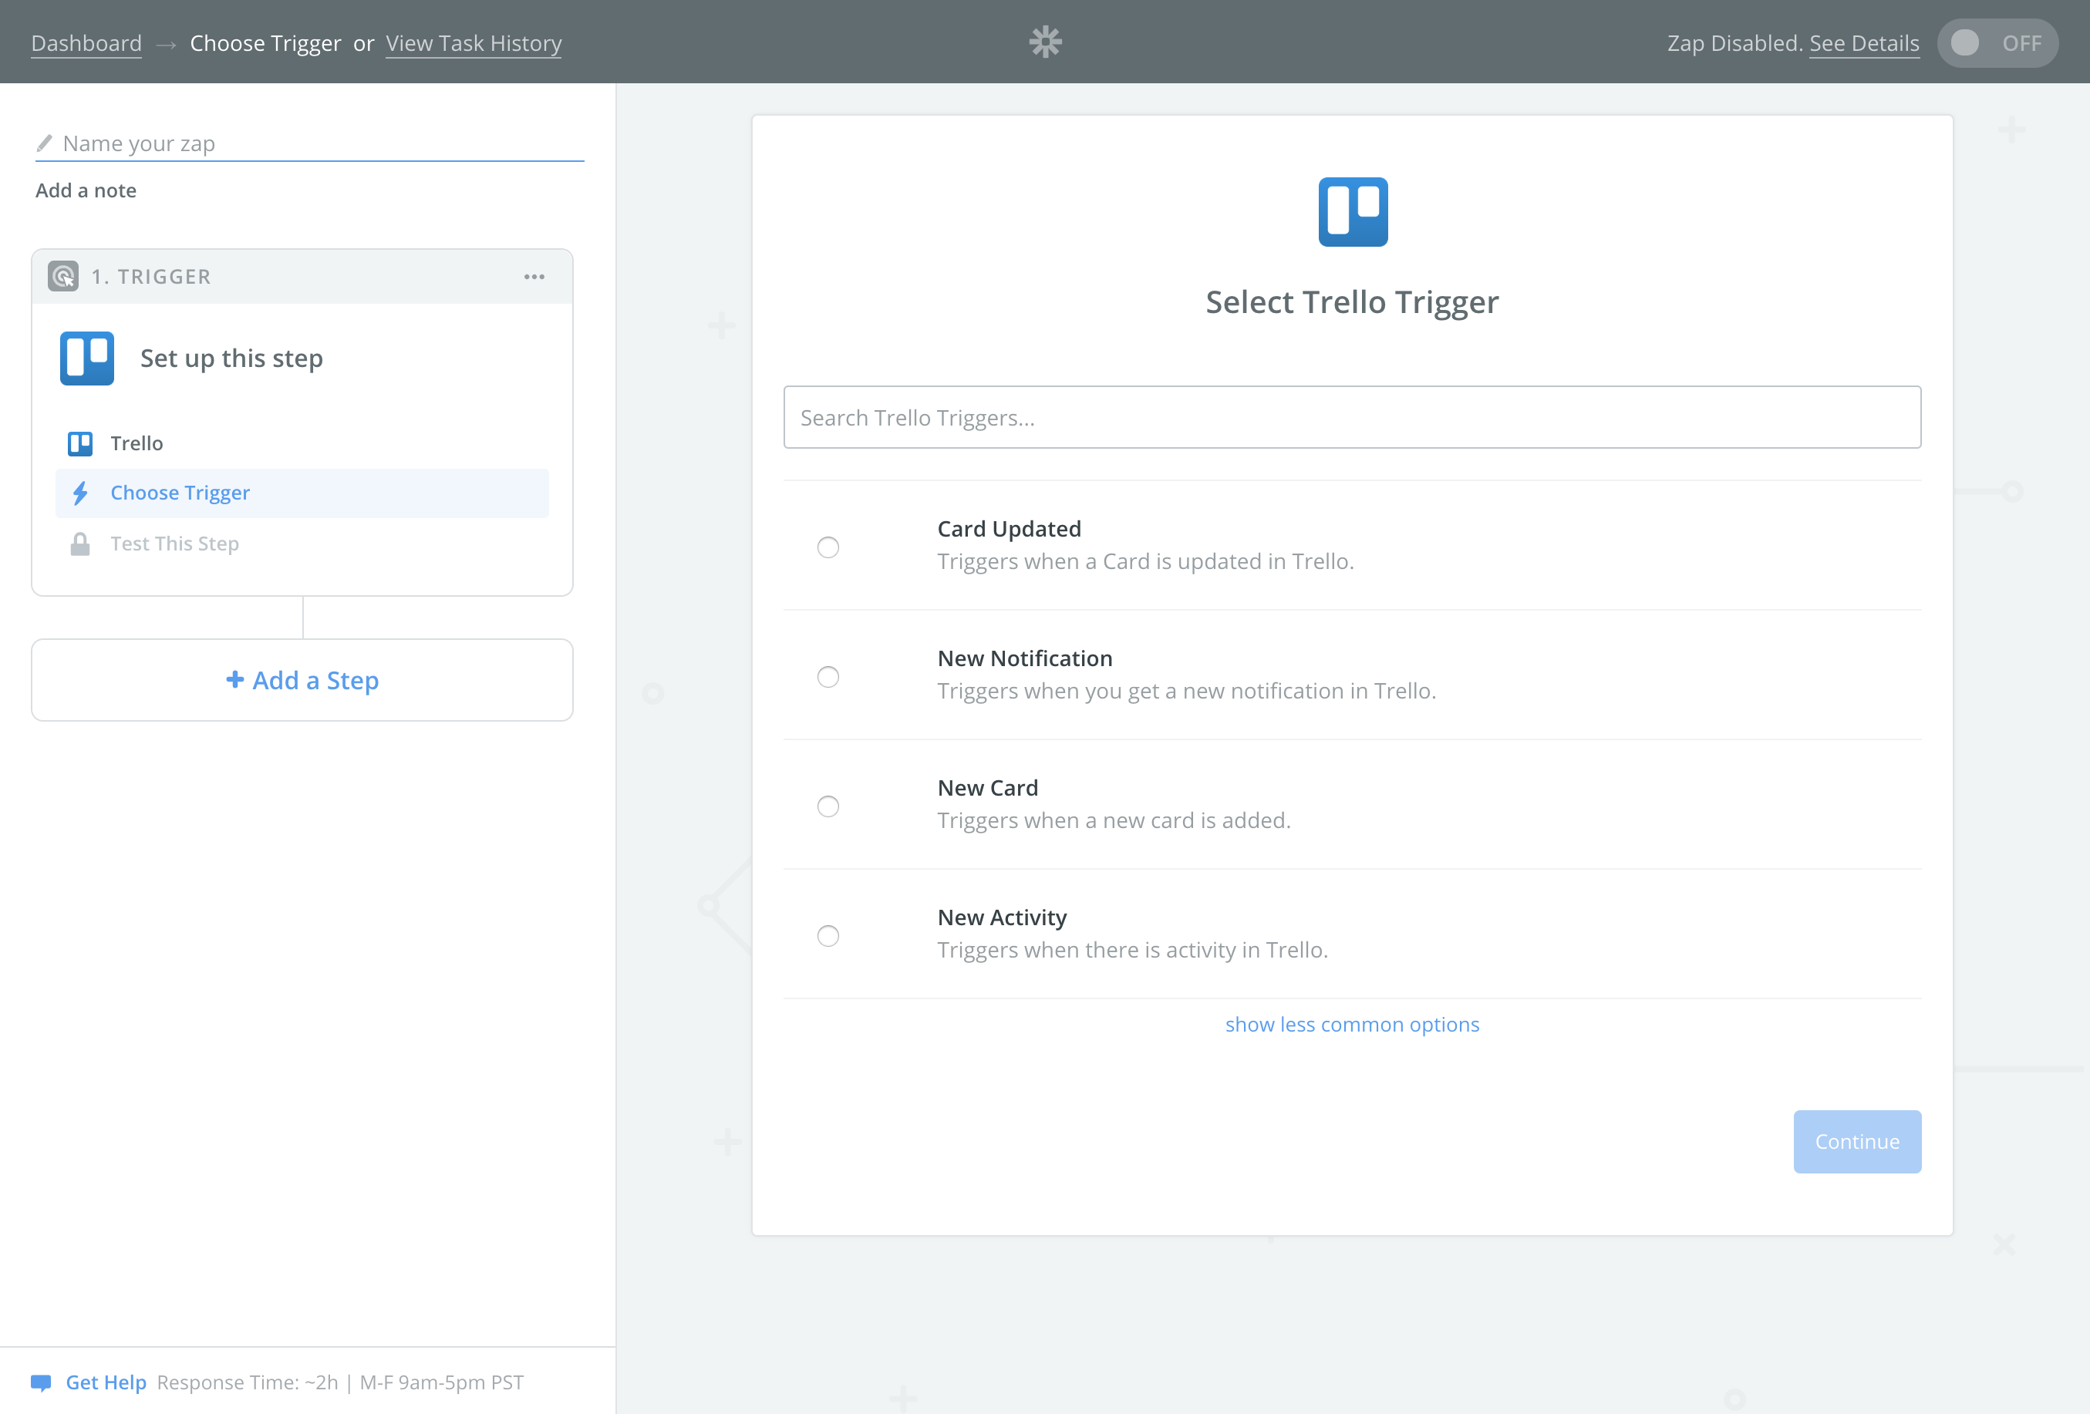Click the lightning bolt Choose Trigger icon
Screen dimensions: 2090x1414
pyautogui.click(x=80, y=493)
